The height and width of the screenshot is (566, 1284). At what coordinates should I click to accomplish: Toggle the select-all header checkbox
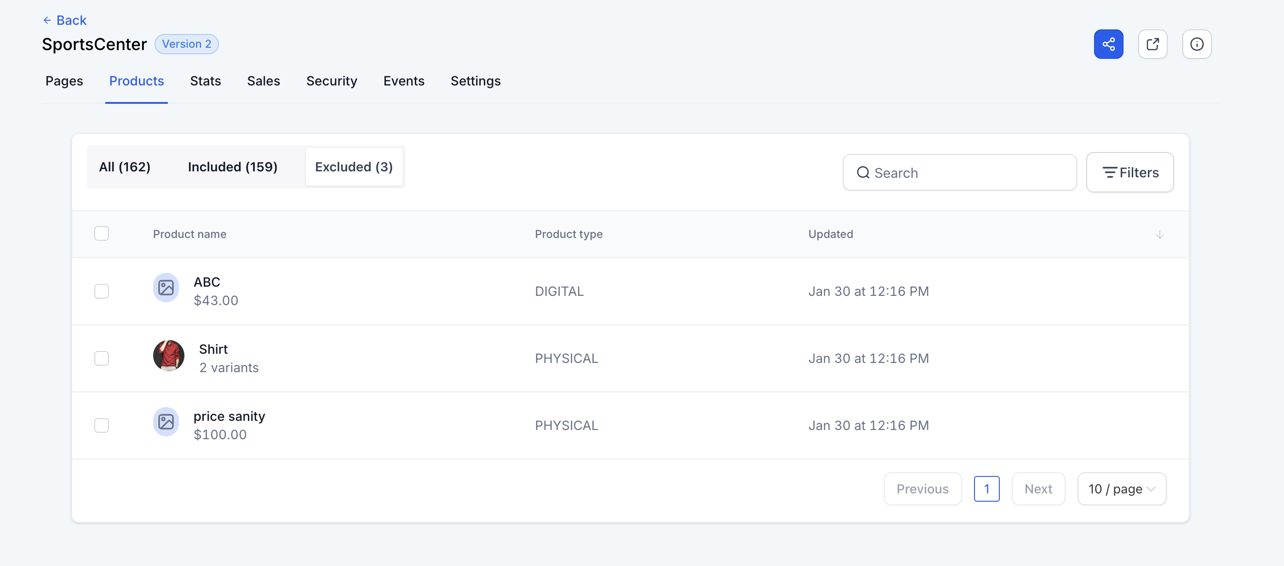point(102,233)
